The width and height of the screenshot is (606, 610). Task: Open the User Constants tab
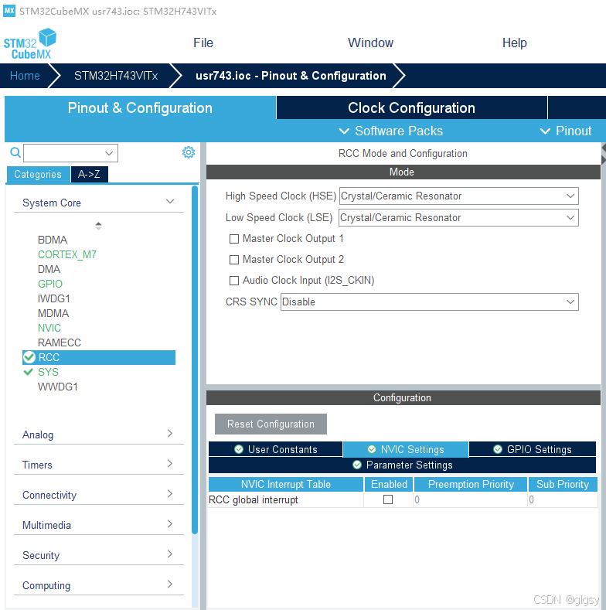[276, 449]
